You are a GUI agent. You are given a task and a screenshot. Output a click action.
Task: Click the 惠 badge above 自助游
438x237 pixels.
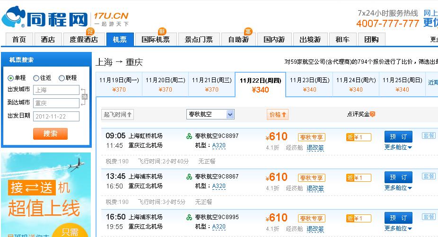point(248,32)
